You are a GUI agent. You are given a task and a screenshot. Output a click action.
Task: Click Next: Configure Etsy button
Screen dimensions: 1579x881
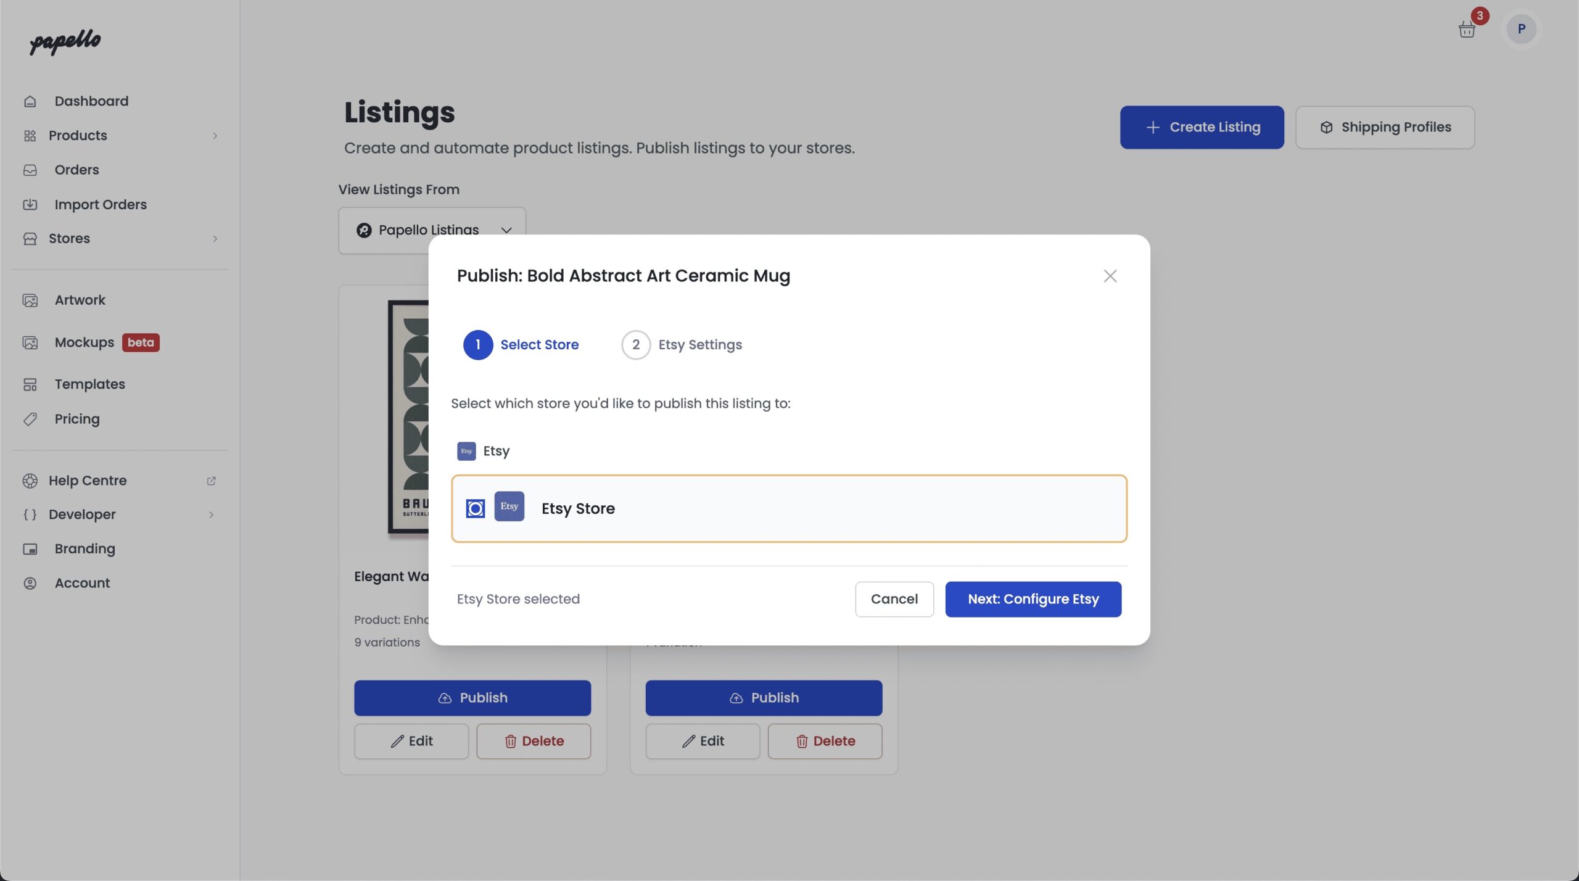[1033, 599]
